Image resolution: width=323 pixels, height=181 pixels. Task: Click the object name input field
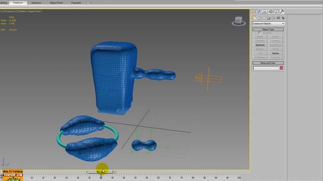point(266,68)
